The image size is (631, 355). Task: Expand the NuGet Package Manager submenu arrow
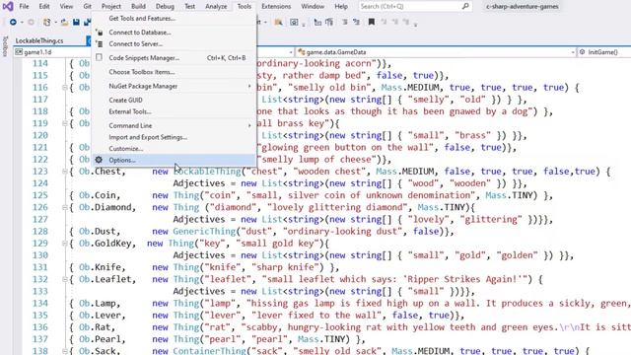249,86
